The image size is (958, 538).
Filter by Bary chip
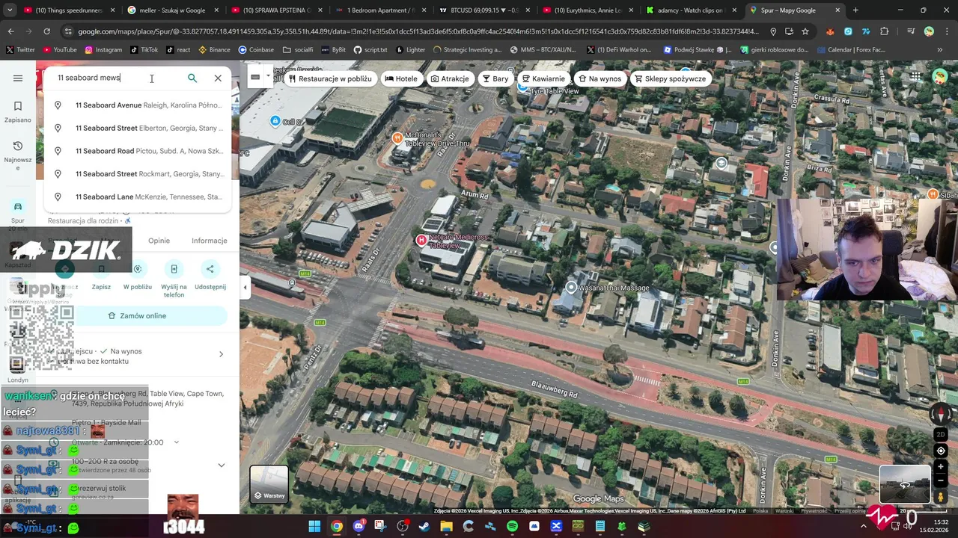point(495,78)
